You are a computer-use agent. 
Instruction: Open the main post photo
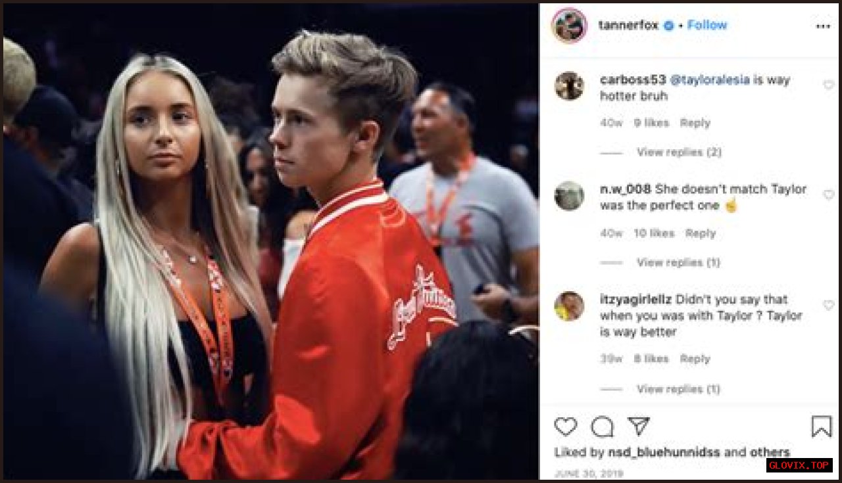point(270,241)
